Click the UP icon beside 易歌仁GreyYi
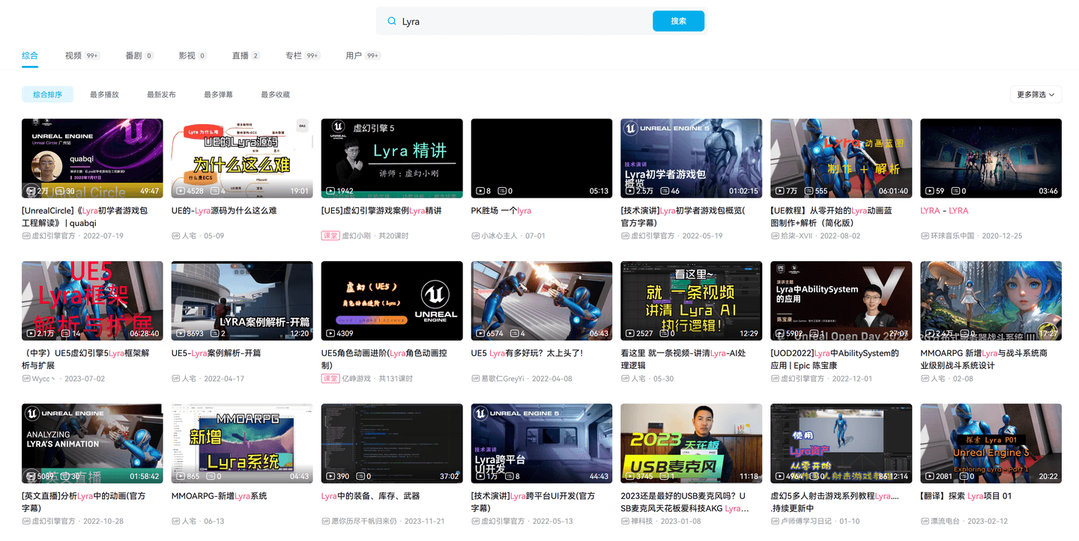 pos(475,379)
